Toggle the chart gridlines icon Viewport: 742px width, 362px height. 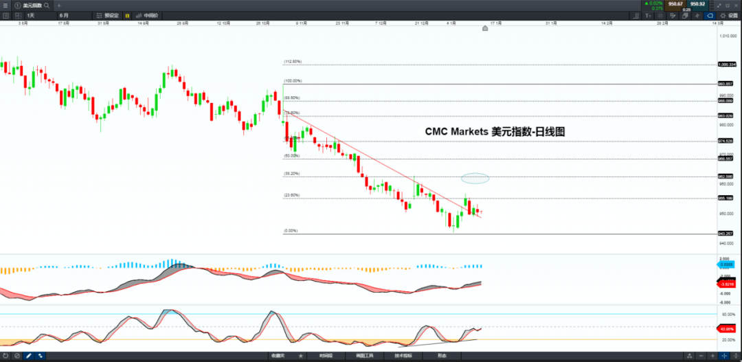[x=661, y=16]
